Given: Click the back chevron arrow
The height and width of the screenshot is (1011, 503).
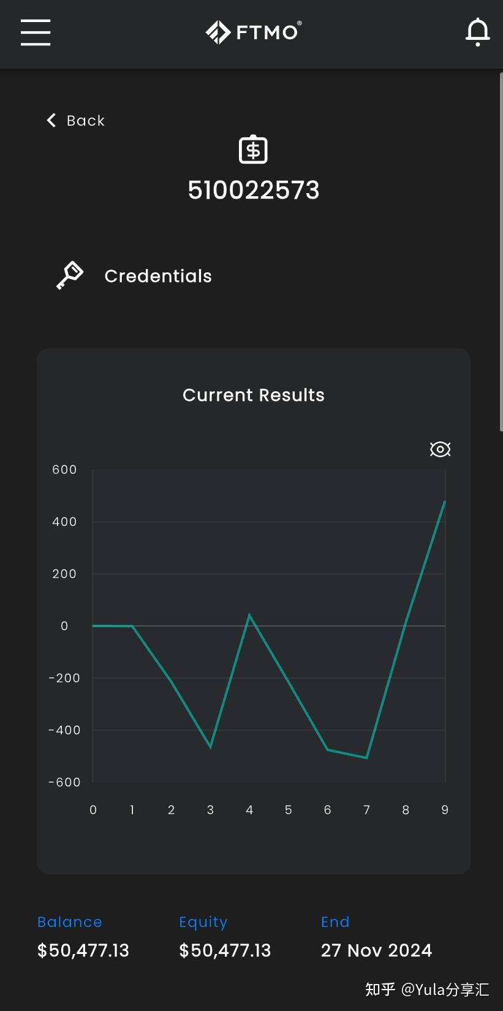Looking at the screenshot, I should 51,120.
